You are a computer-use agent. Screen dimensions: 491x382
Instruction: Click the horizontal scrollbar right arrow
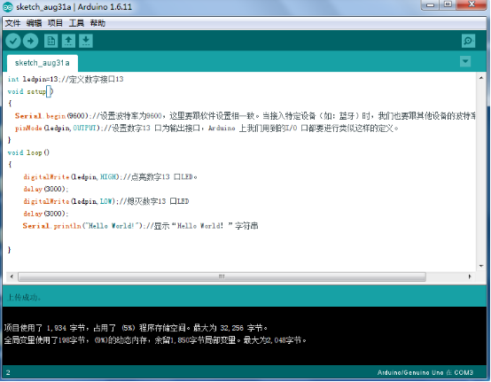click(470, 277)
